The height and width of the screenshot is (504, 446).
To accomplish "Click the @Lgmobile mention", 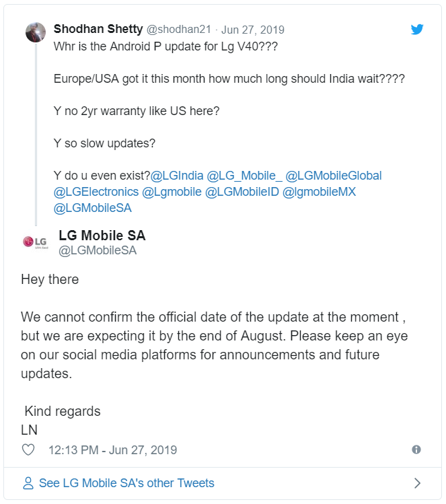I will pyautogui.click(x=172, y=192).
